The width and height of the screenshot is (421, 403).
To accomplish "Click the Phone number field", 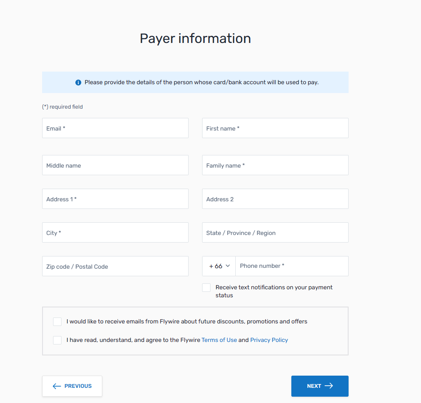I will coord(292,266).
